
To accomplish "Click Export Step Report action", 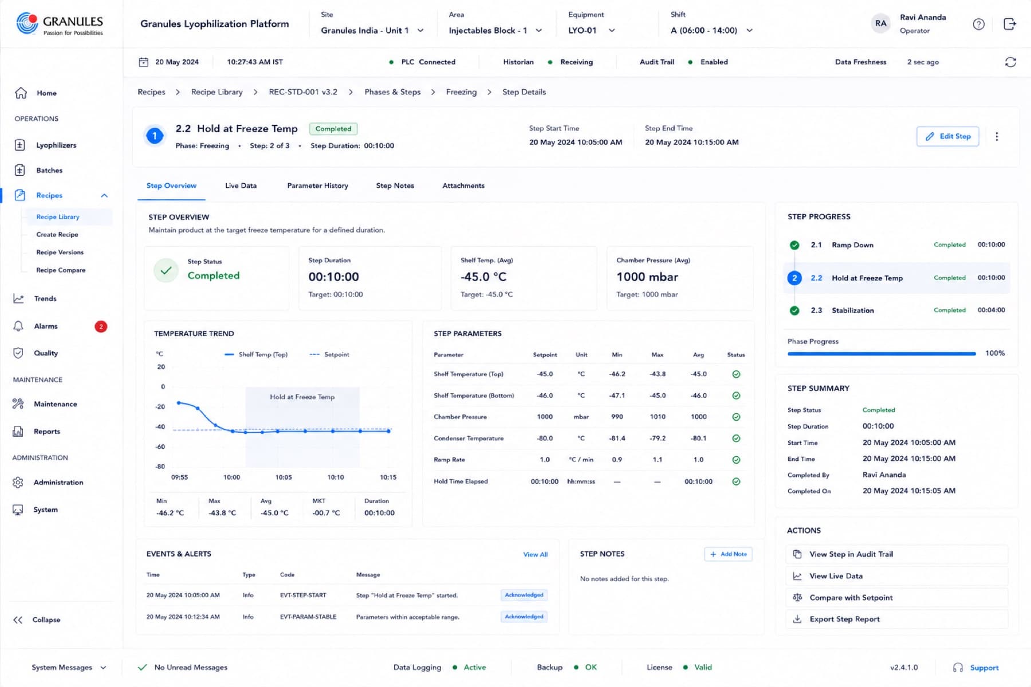I will (896, 619).
